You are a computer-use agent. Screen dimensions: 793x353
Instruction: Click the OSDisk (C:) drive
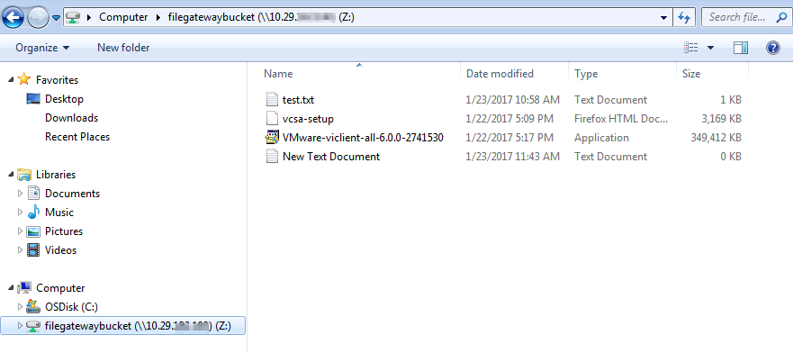point(71,307)
